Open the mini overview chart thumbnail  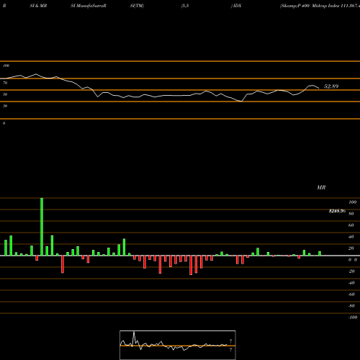[x=178, y=345]
